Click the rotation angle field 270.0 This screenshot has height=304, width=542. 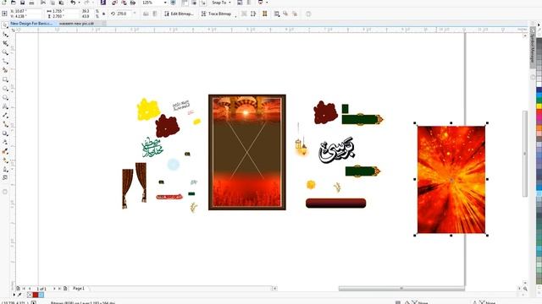click(124, 14)
